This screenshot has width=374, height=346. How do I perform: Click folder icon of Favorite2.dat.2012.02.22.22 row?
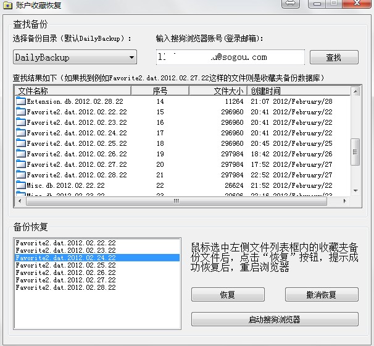tap(21, 111)
